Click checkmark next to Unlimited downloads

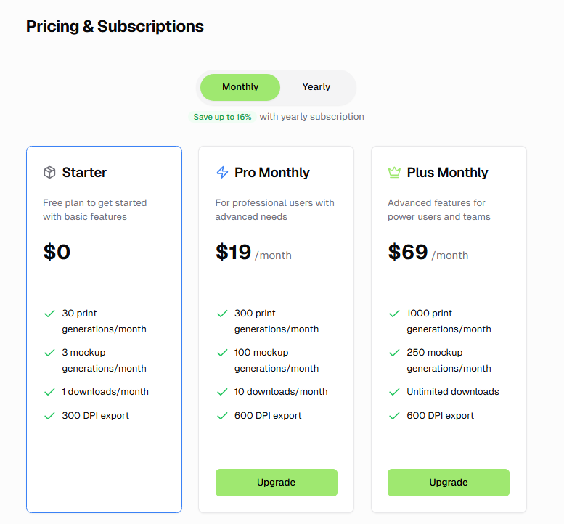(x=395, y=392)
